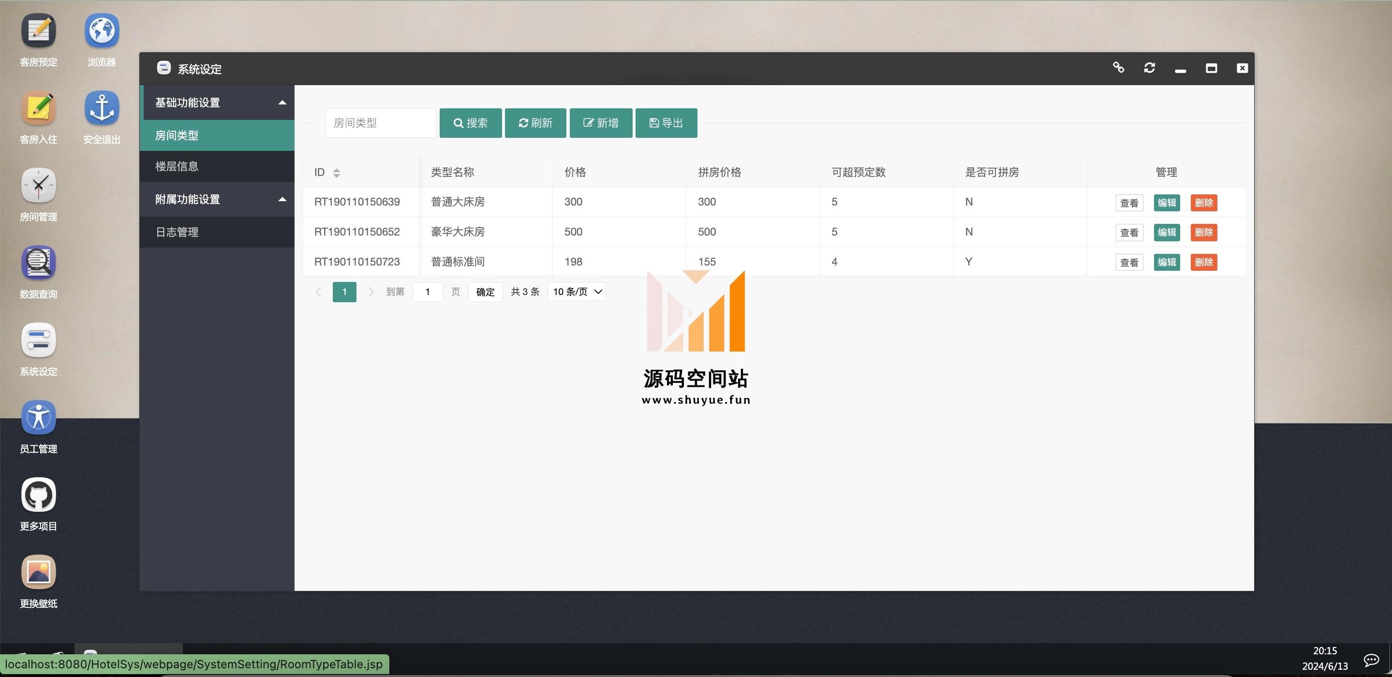Click the 导出 button
This screenshot has width=1392, height=677.
[x=666, y=123]
